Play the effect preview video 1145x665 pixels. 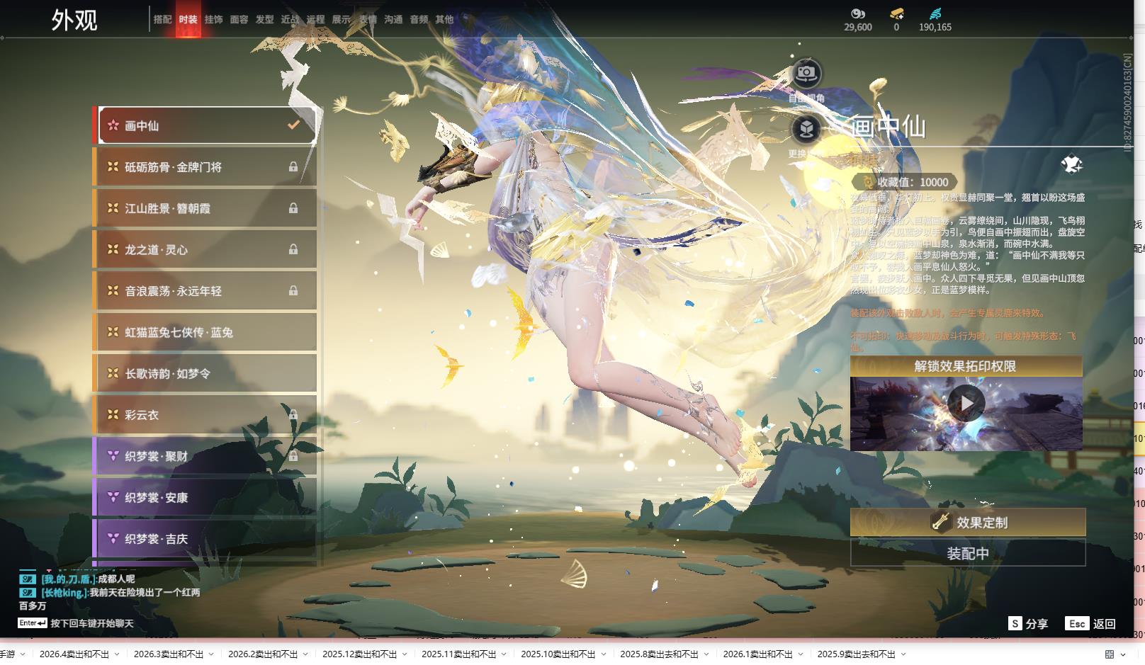pos(966,404)
